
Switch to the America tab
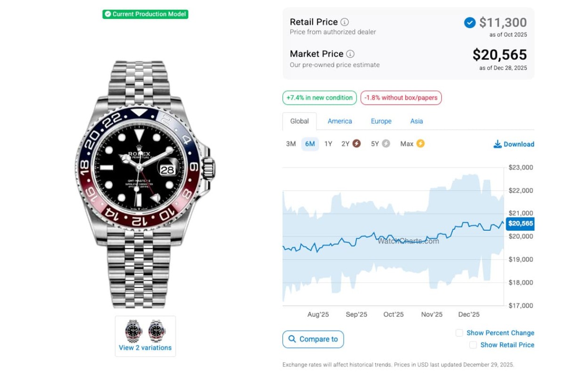[x=339, y=121]
